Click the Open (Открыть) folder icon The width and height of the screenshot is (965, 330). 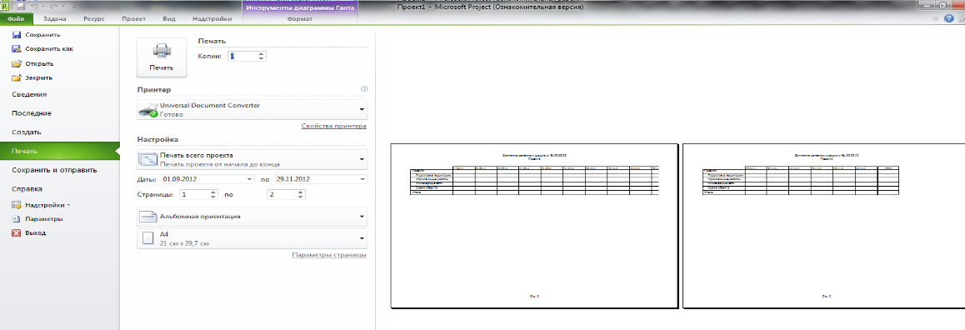point(17,63)
